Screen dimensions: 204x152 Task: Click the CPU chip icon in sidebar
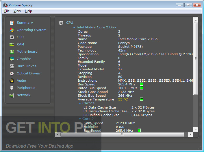pos(12,37)
